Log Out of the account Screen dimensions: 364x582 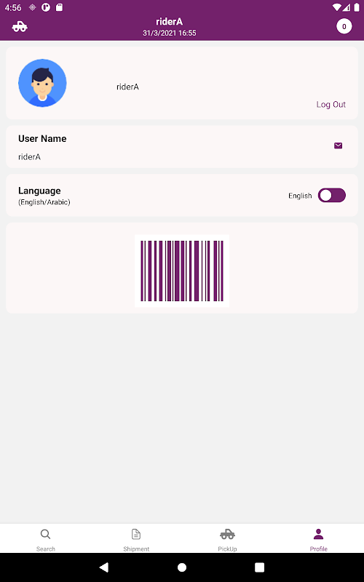pyautogui.click(x=331, y=104)
